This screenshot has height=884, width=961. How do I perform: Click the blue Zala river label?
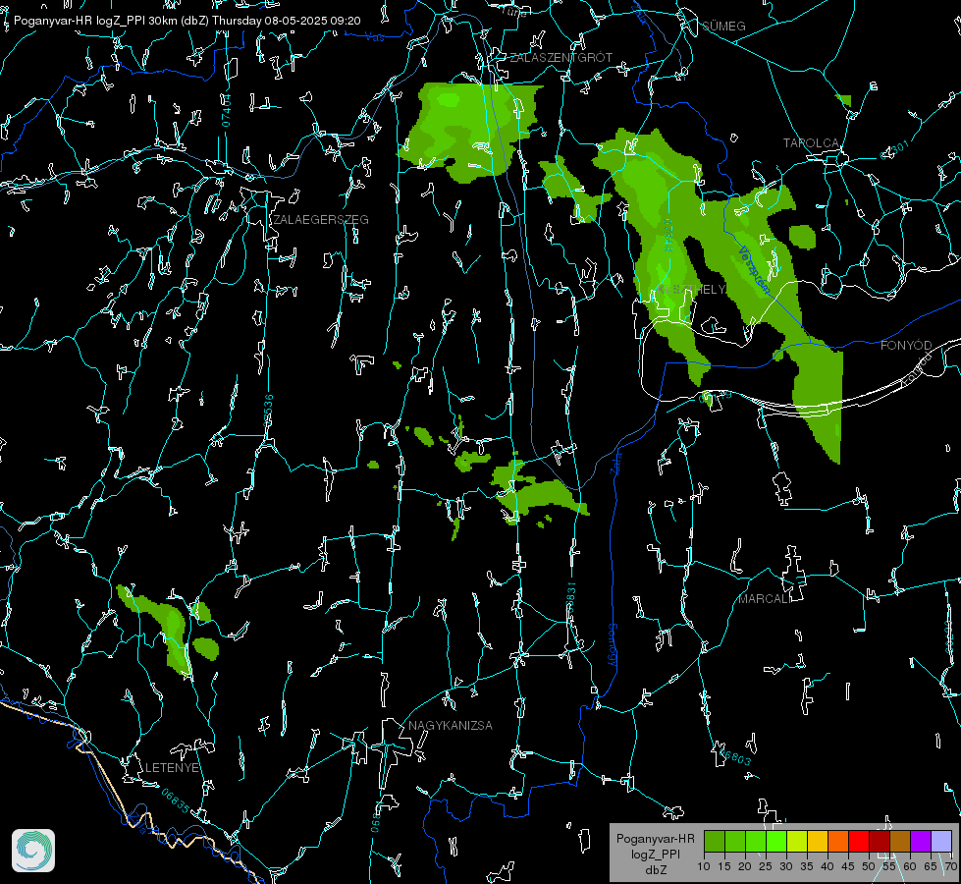pos(616,462)
